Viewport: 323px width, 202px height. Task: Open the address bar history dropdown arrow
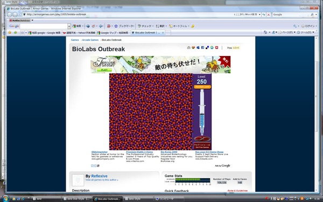pos(259,15)
